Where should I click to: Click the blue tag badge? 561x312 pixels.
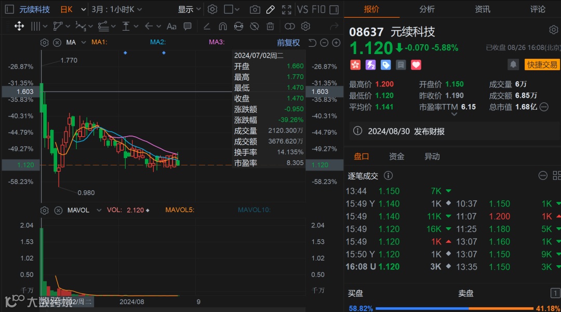click(x=385, y=65)
